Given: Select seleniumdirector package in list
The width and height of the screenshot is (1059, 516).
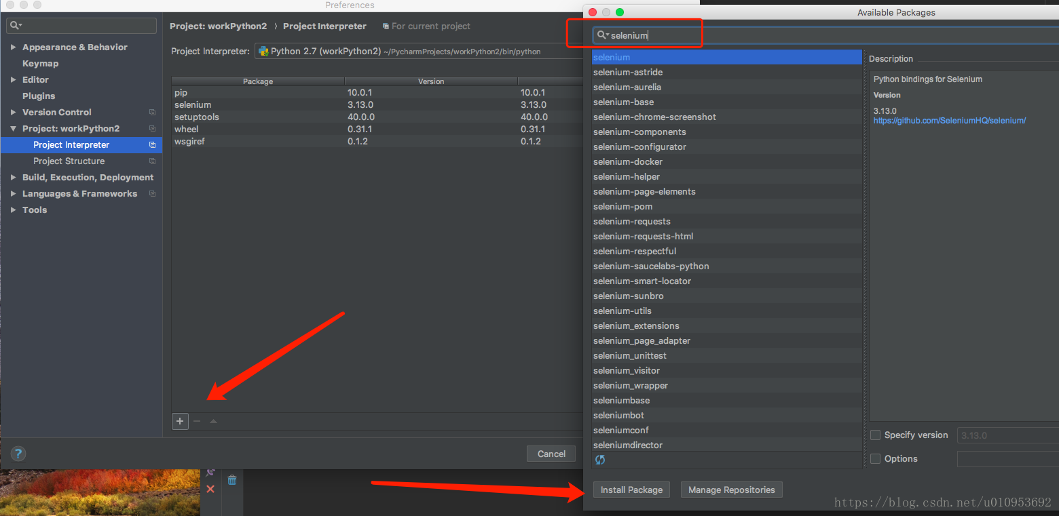Looking at the screenshot, I should tap(727, 445).
